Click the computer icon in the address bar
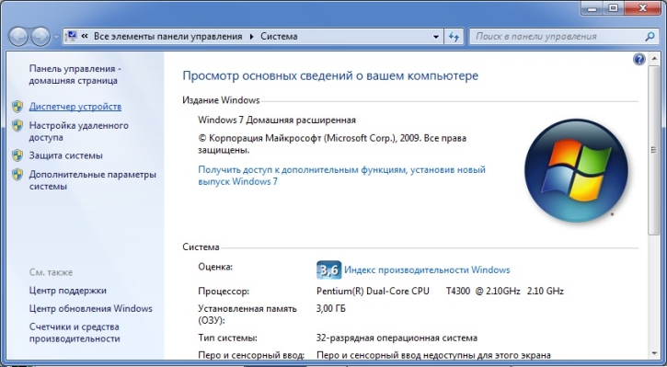This screenshot has height=367, width=667. pyautogui.click(x=72, y=36)
